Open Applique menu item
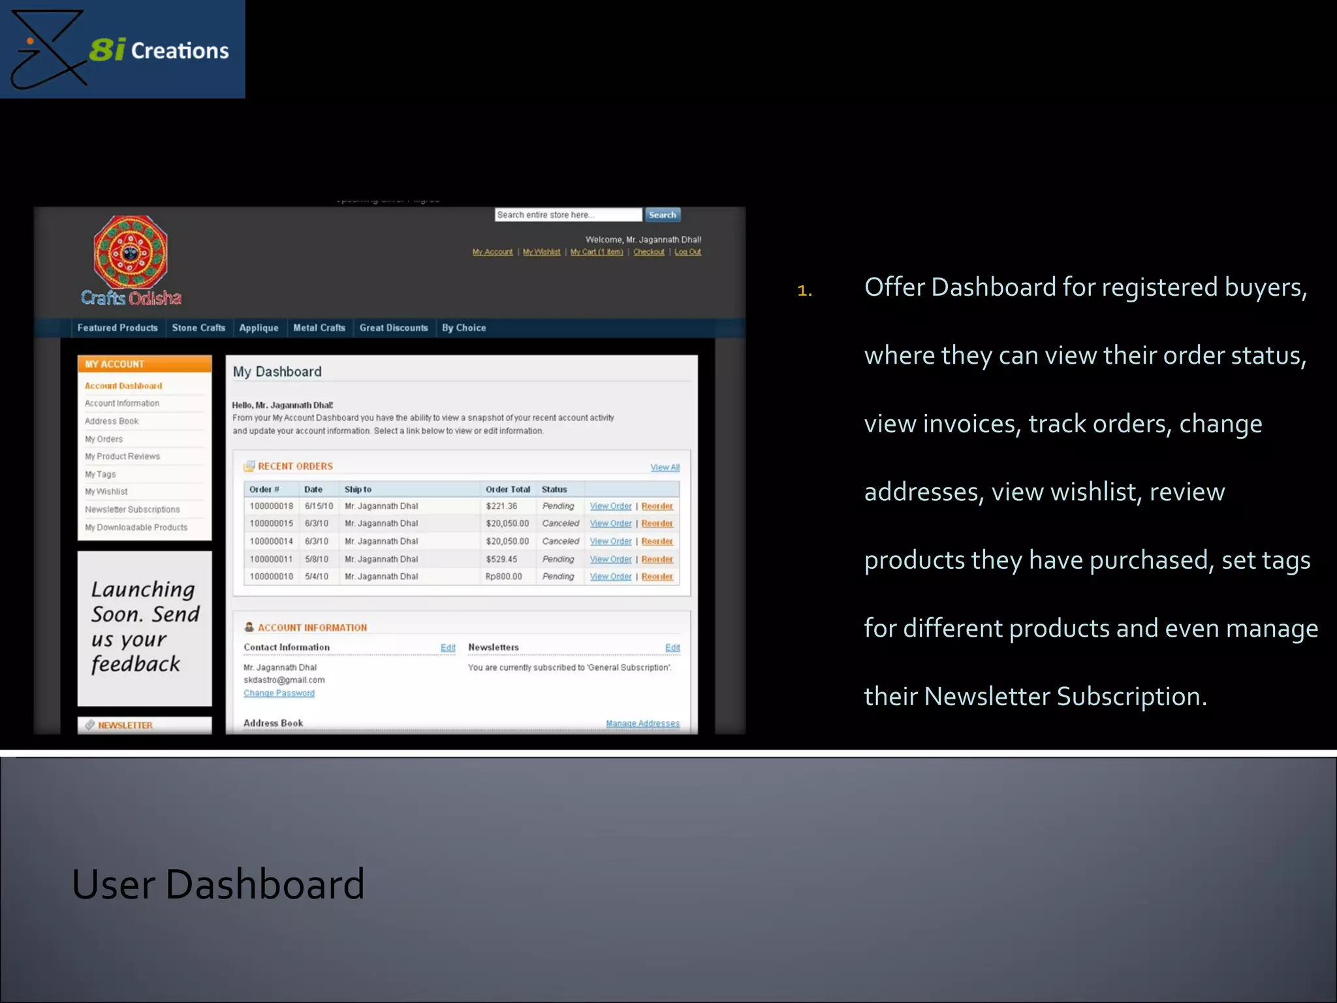Viewport: 1337px width, 1003px height. pyautogui.click(x=259, y=328)
